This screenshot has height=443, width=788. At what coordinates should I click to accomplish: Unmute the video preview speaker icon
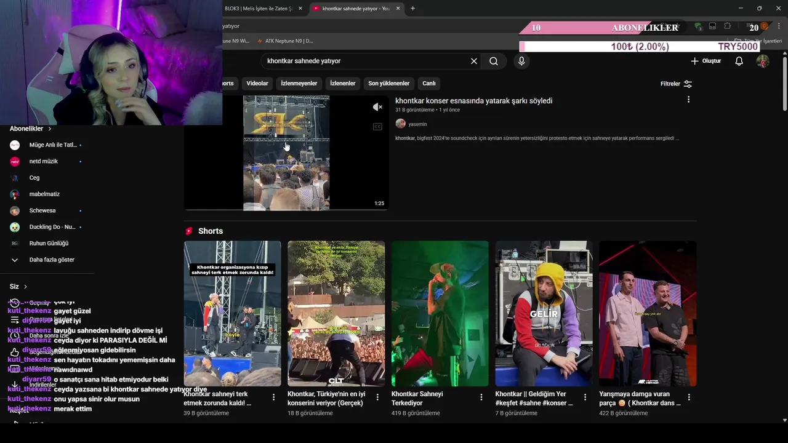(x=378, y=107)
